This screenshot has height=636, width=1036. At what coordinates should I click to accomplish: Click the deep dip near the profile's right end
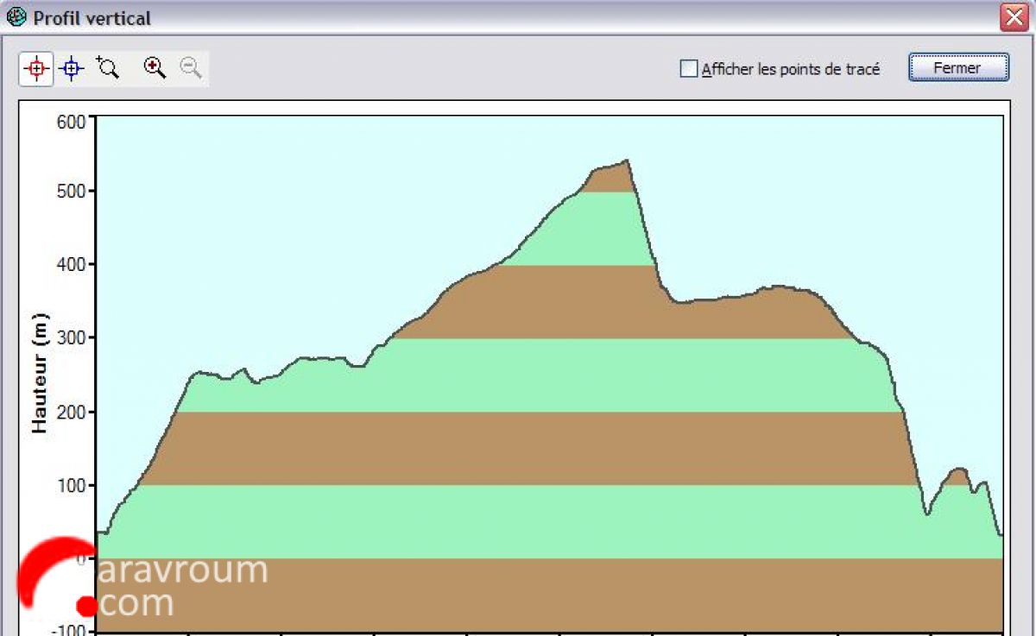pyautogui.click(x=927, y=514)
